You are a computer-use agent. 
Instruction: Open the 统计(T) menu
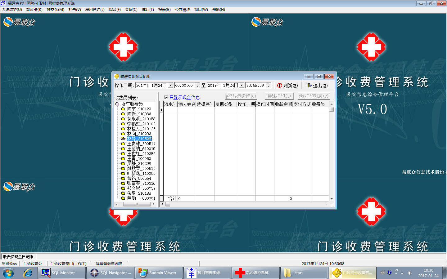(x=148, y=10)
